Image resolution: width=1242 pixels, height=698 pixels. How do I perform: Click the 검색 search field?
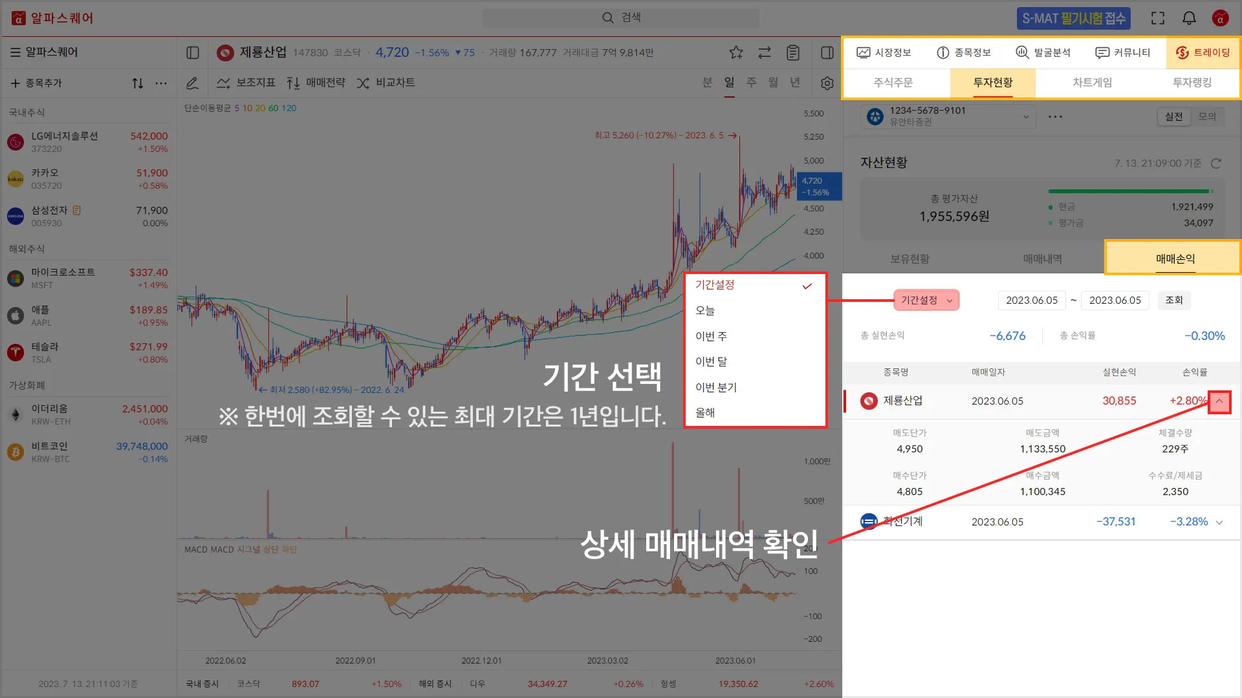click(x=621, y=18)
